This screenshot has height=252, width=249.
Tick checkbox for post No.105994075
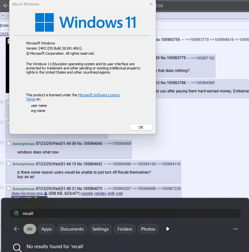pyautogui.click(x=9, y=188)
